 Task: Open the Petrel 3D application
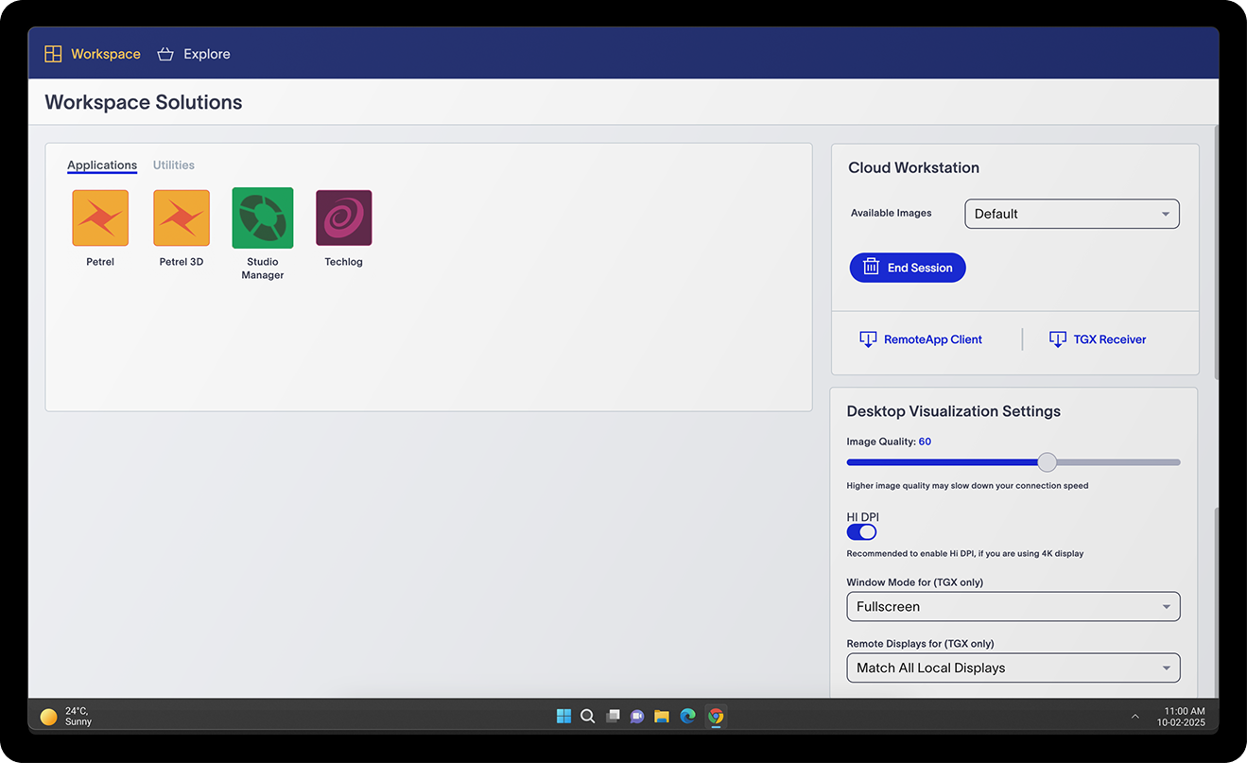pos(182,217)
